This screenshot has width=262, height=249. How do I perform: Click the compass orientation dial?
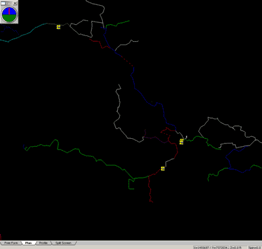(x=9, y=14)
